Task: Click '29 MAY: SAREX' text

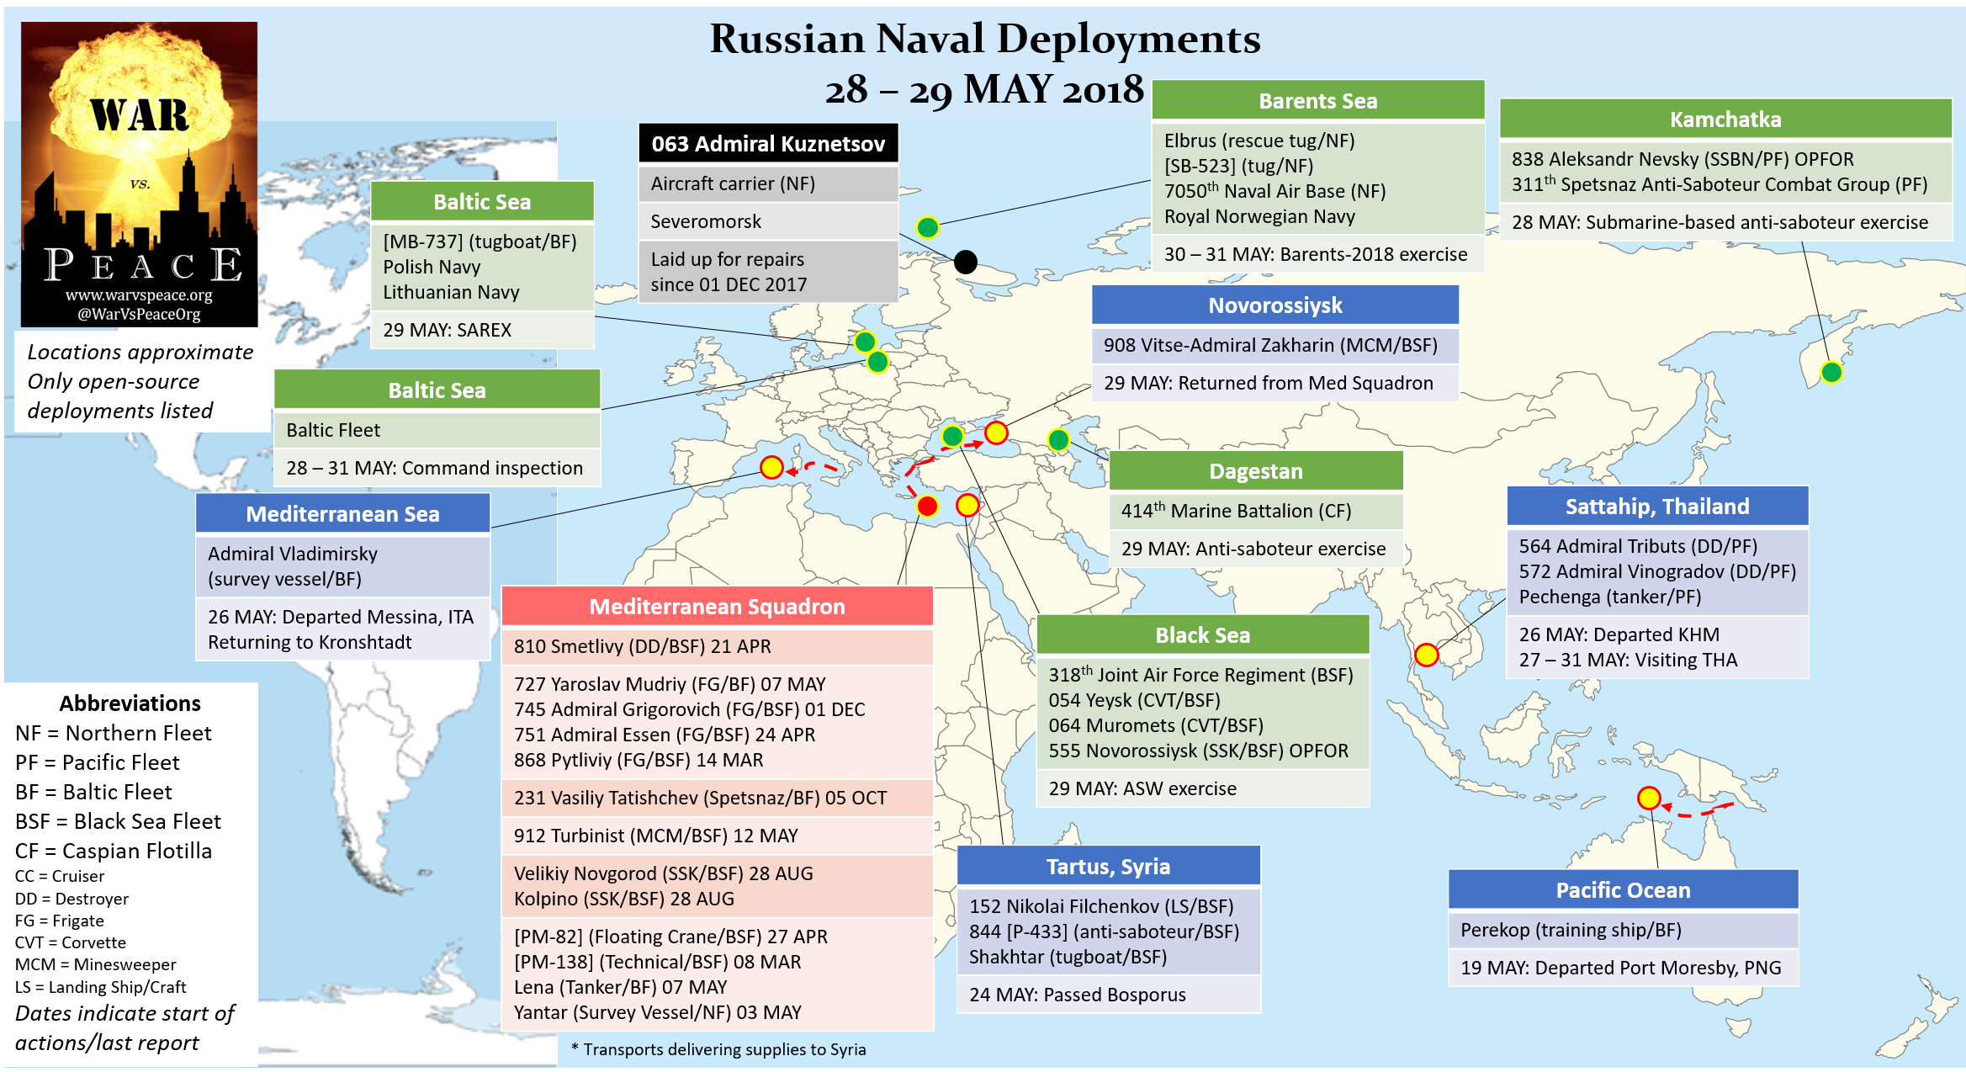Action: coord(447,330)
